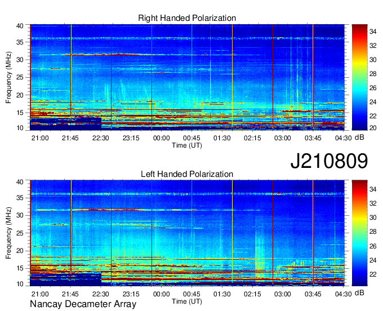Click the 02:15 tick under Left Handed plot
Screen dimensions: 383x311
pos(252,294)
